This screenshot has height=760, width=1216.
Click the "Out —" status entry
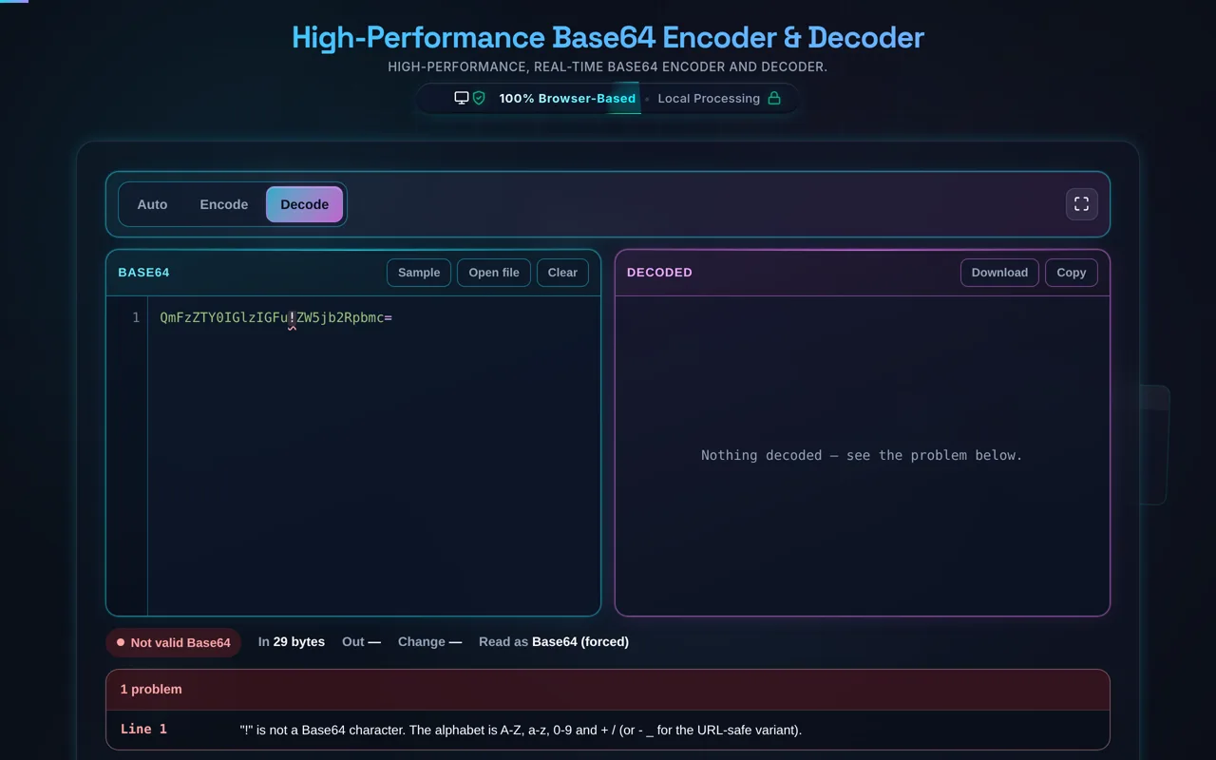[361, 642]
